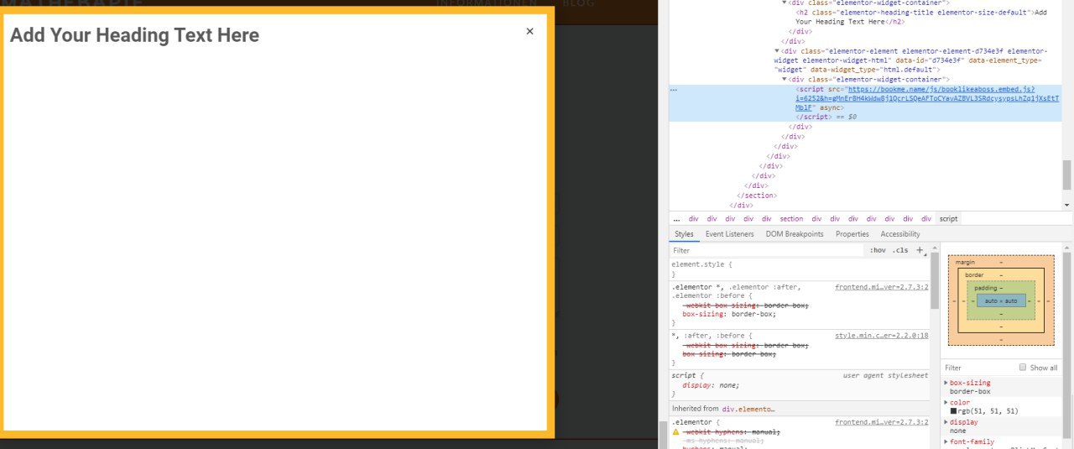Click the Elements panel scroll-down arrow
Screen dimensions: 1074x449
click(1067, 205)
